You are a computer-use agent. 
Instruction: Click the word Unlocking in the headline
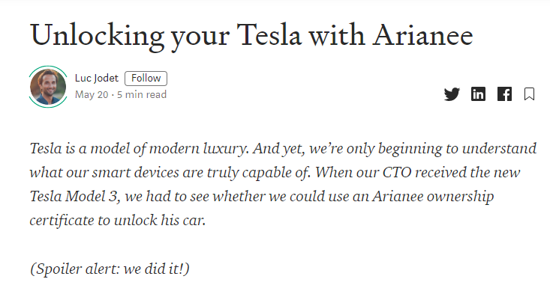98,37
